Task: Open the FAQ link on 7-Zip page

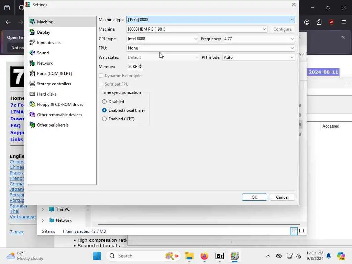Action: [15, 126]
